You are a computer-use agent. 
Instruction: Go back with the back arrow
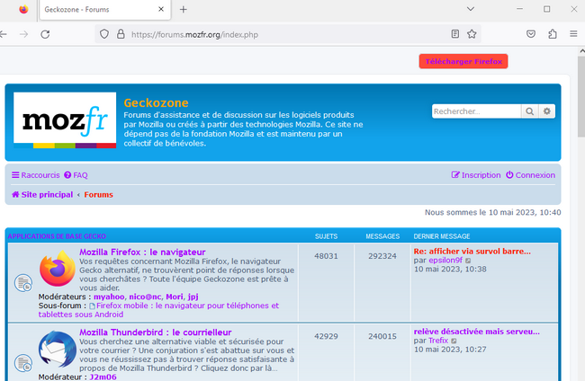point(4,34)
